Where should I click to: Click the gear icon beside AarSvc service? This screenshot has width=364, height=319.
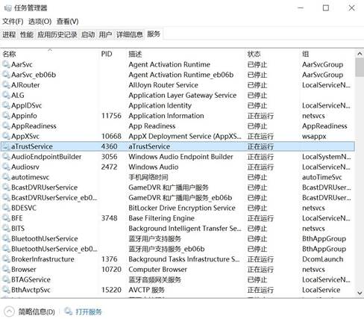(6, 64)
